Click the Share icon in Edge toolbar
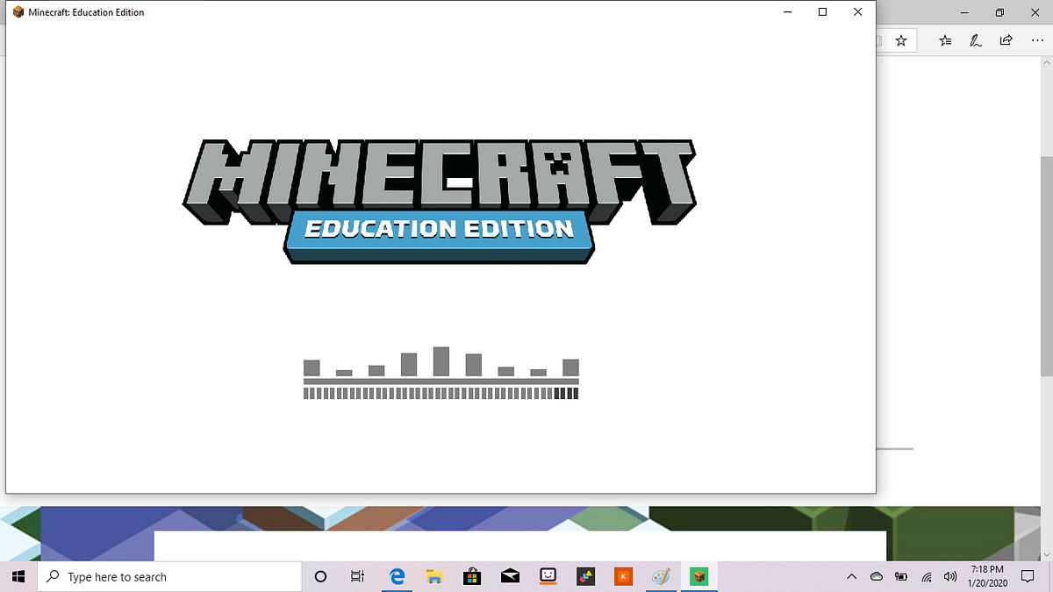 tap(1006, 40)
